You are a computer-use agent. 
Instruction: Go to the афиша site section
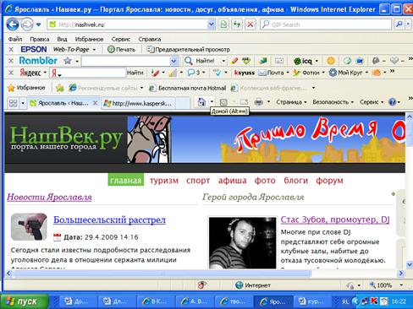pyautogui.click(x=232, y=181)
